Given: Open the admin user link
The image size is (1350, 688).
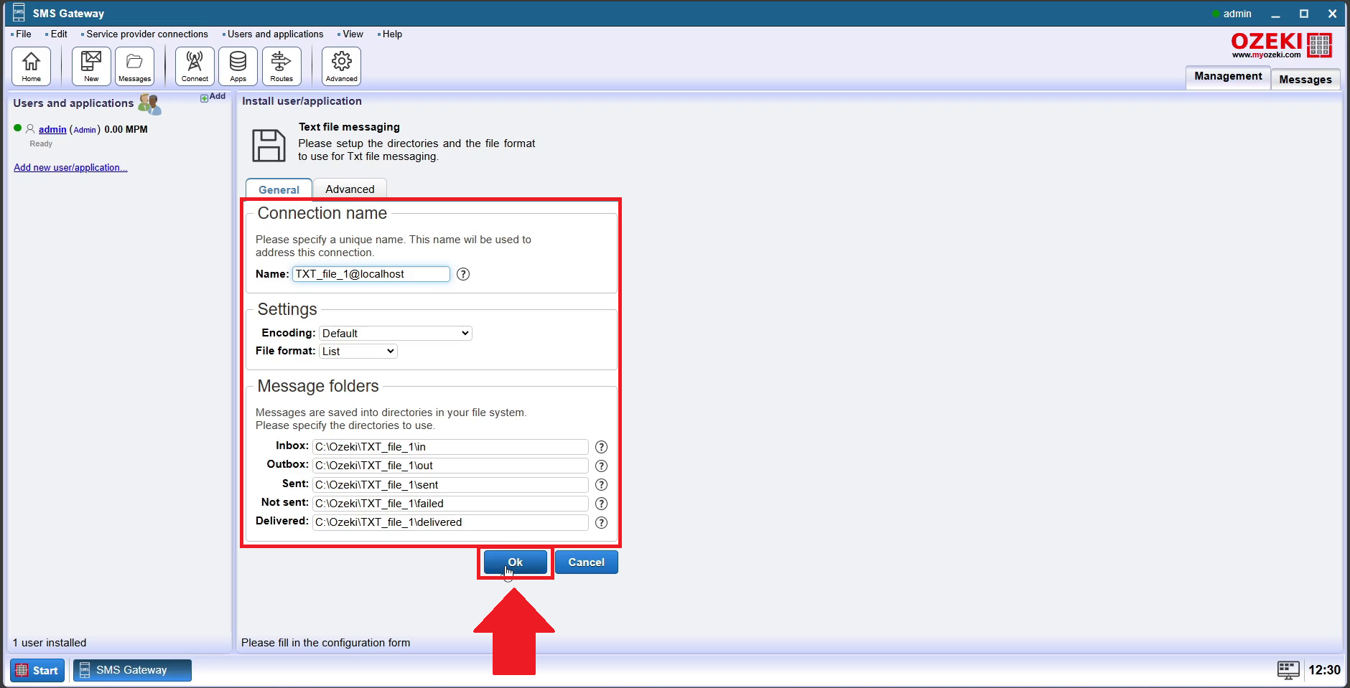Looking at the screenshot, I should (52, 129).
